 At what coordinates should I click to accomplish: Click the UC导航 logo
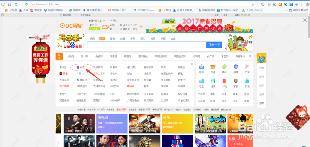(71, 25)
